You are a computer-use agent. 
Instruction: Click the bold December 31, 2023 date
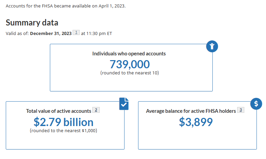pos(51,33)
